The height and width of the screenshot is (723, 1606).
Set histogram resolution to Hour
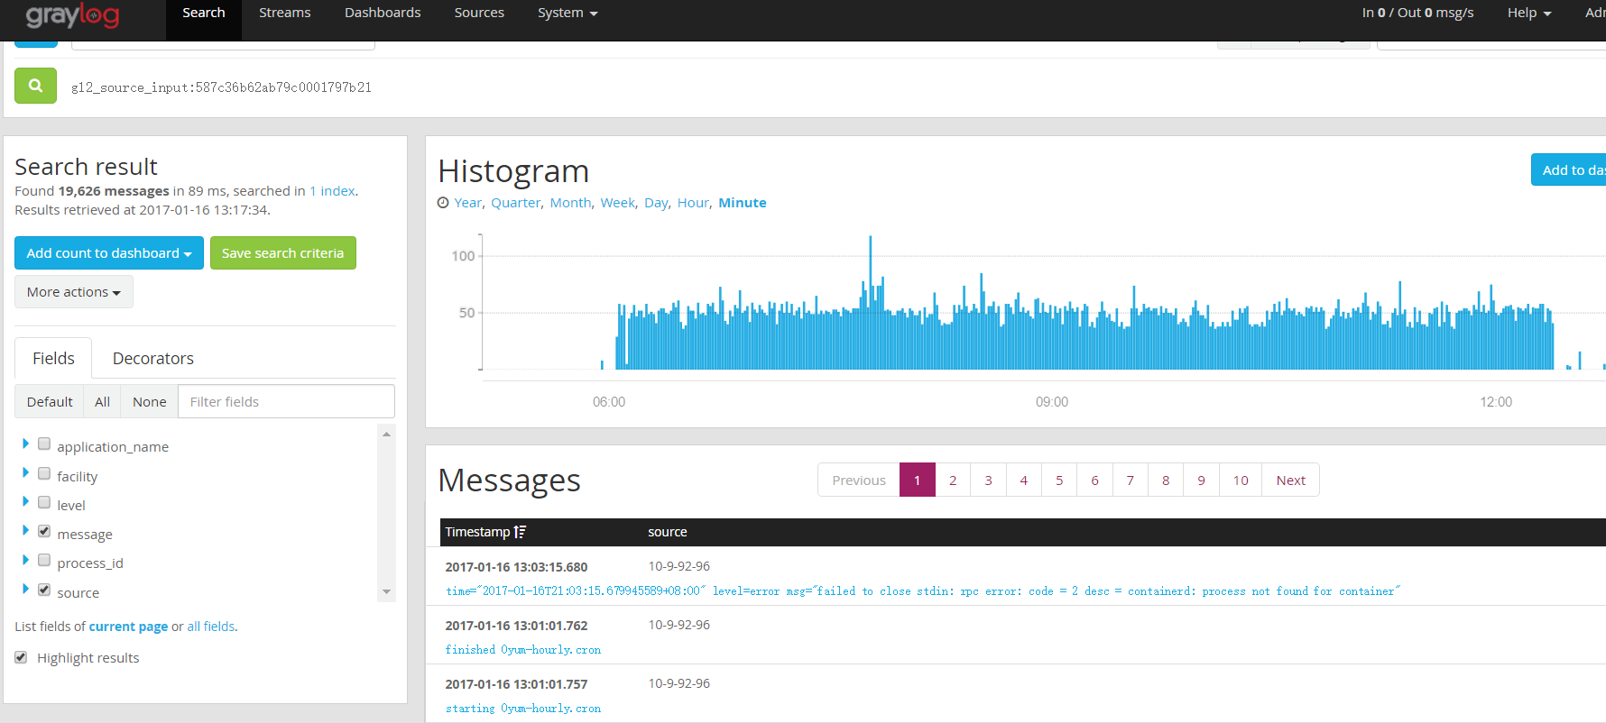tap(693, 203)
